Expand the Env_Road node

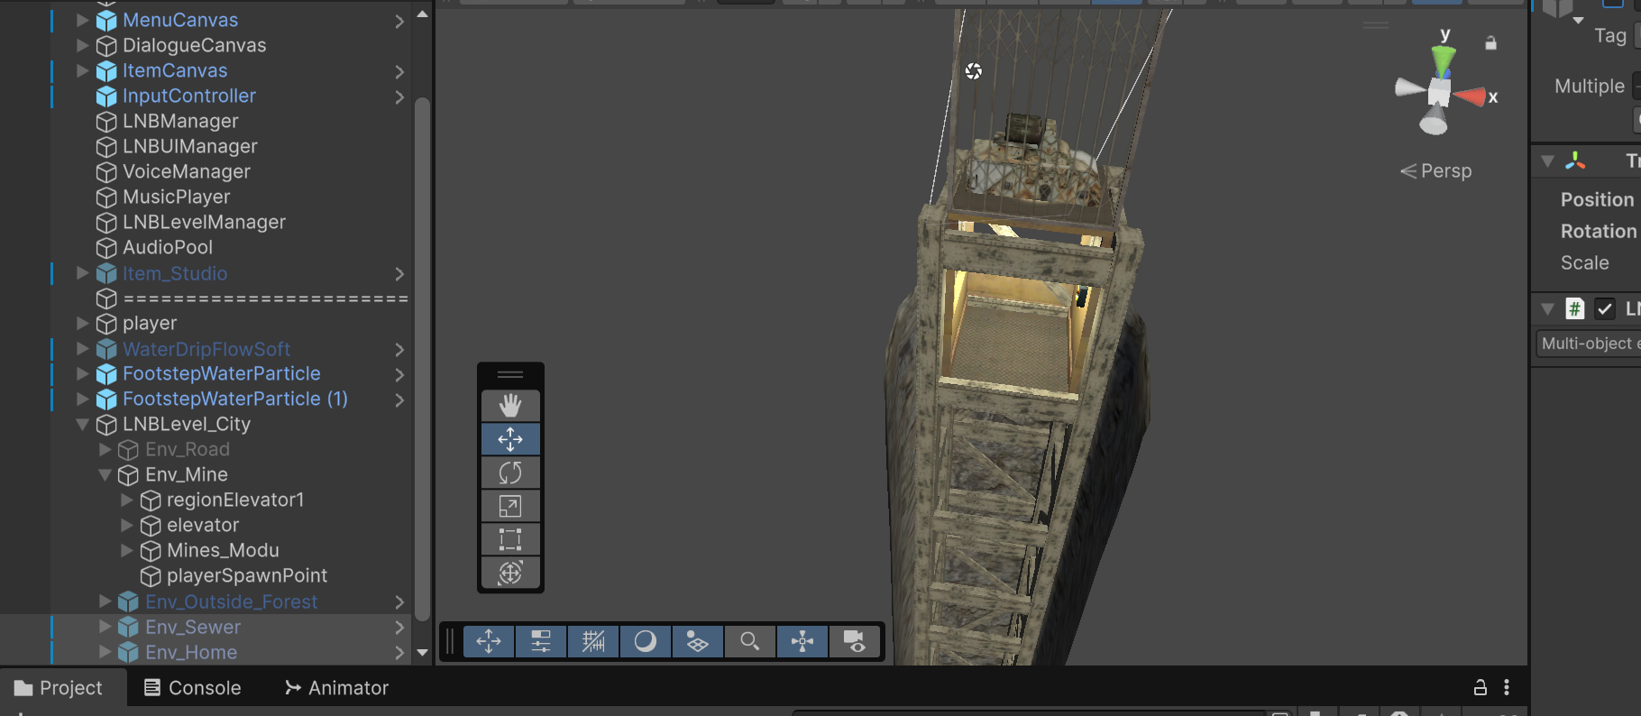pos(105,449)
